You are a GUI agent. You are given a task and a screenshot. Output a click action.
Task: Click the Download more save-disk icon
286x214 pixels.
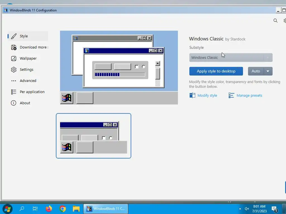pyautogui.click(x=14, y=47)
